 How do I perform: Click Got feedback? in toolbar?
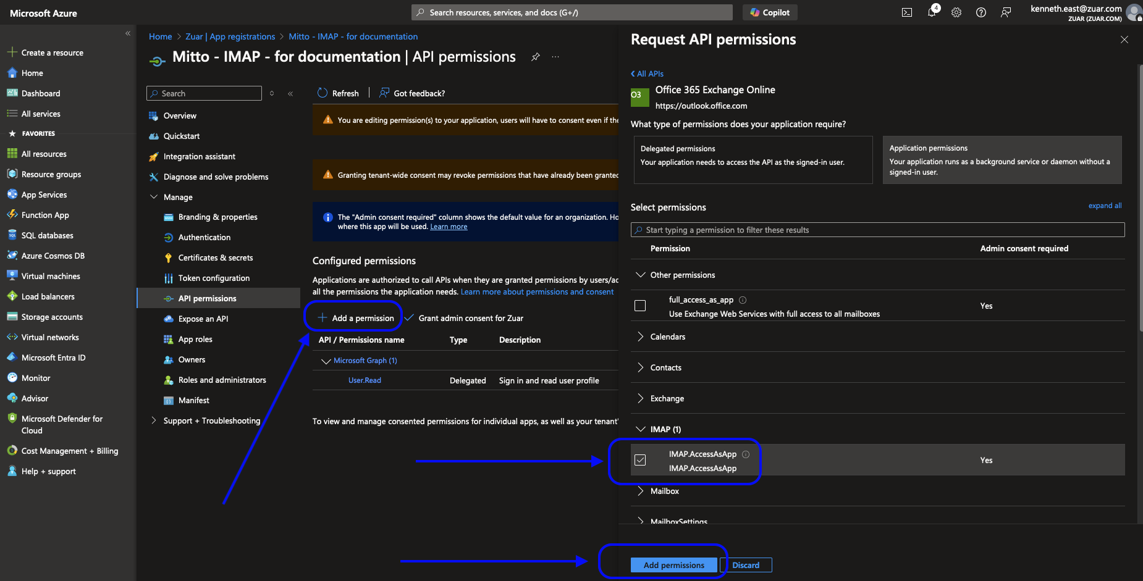412,93
